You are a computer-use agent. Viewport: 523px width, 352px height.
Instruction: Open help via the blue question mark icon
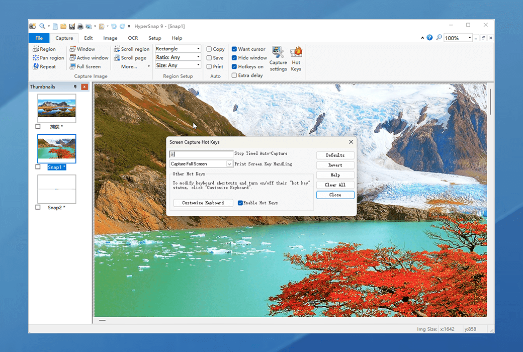click(x=429, y=38)
